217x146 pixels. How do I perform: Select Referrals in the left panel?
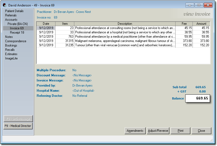(x=11, y=15)
